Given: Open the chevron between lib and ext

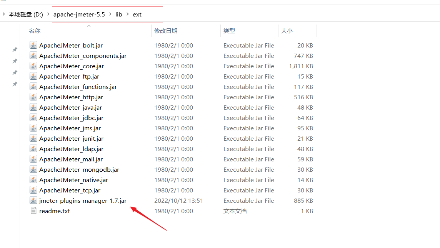Looking at the screenshot, I should (x=127, y=14).
